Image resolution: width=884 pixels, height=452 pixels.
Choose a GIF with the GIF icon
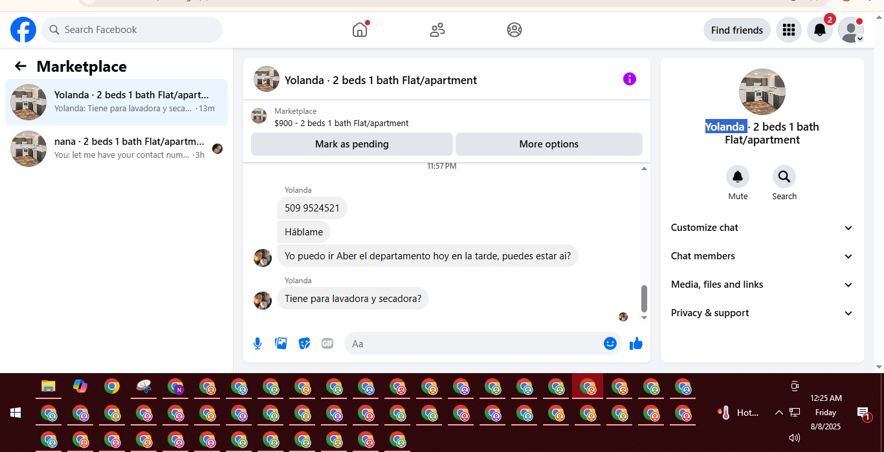[x=327, y=343]
